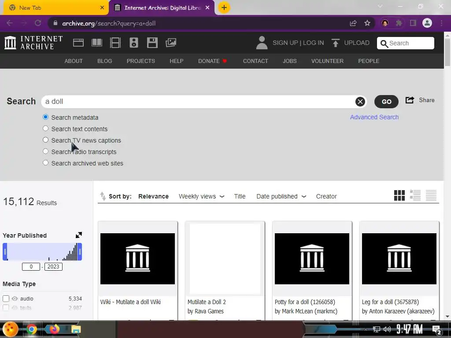Open the DONATE nav item
451x338 pixels.
pos(213,61)
